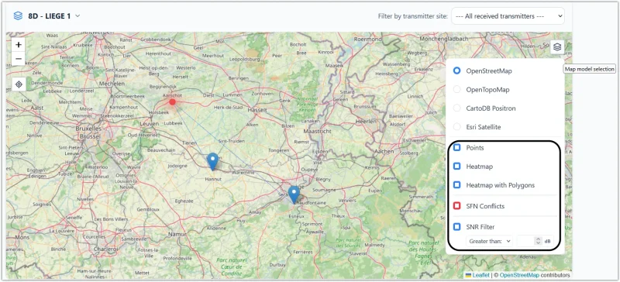
Task: Select the OpenStreetMap base layer
Action: [x=456, y=70]
